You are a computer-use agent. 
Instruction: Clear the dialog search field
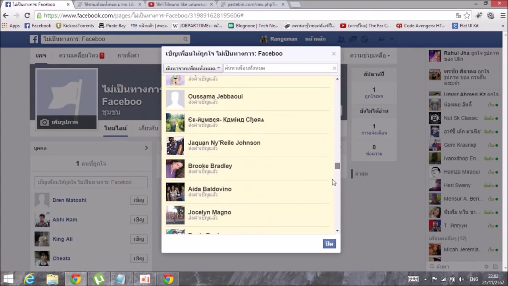tap(335, 68)
